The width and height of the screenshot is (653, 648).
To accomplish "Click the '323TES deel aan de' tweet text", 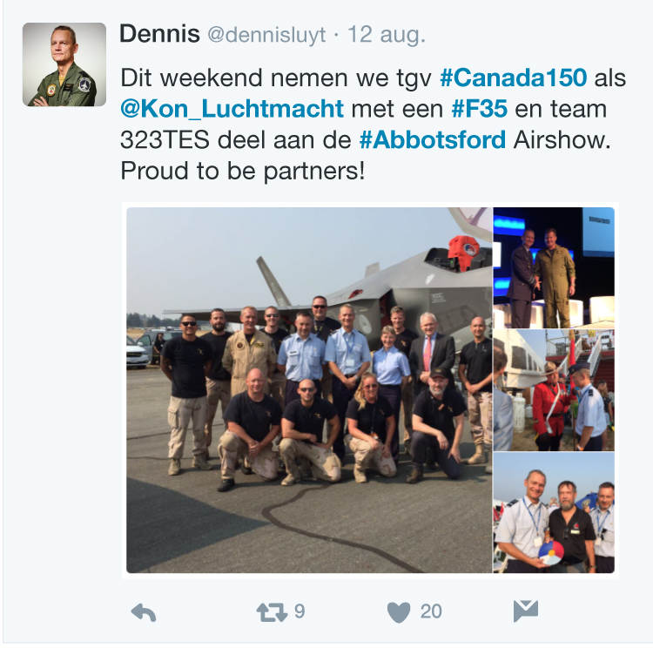I will tap(236, 139).
